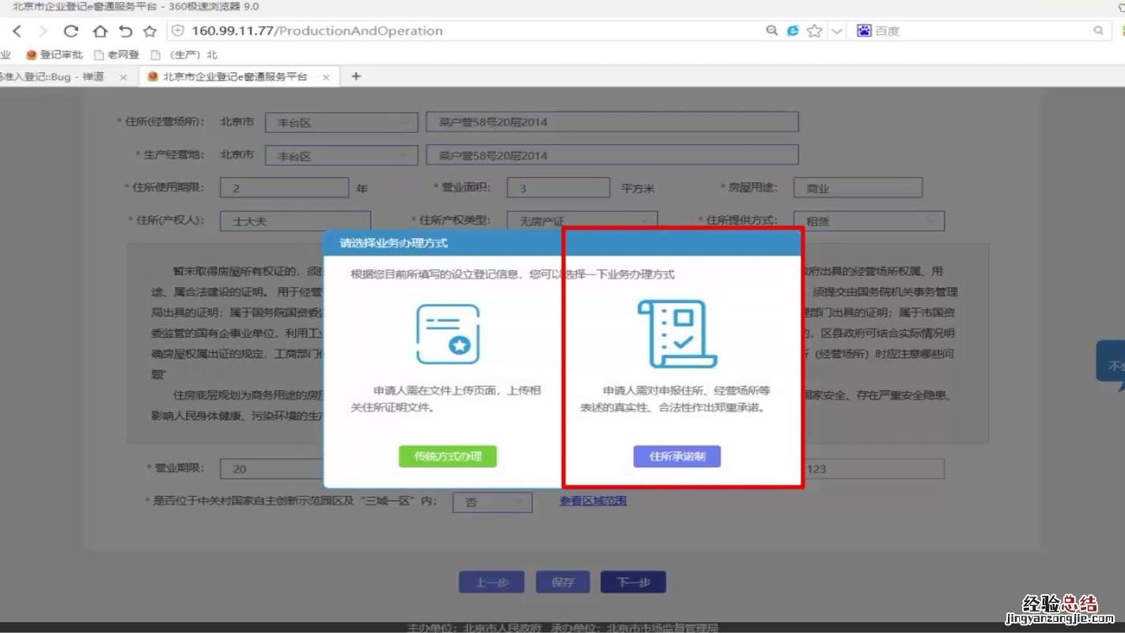Click the 生产经营地 address field 菜户营58号20层2014
The image size is (1125, 633).
612,154
